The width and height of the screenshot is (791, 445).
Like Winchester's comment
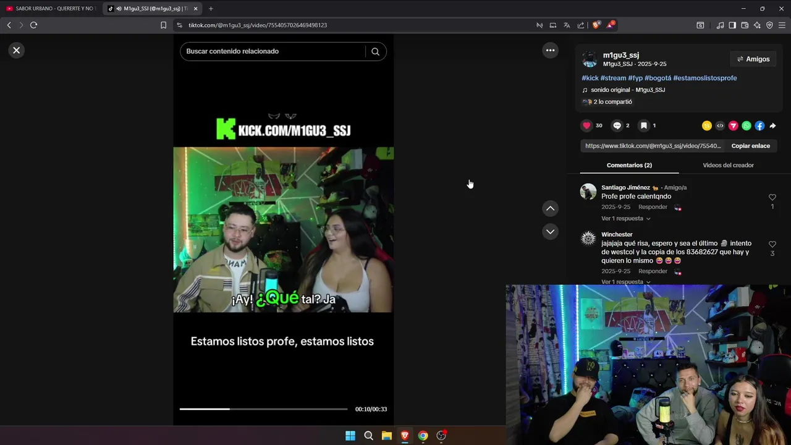click(x=772, y=244)
